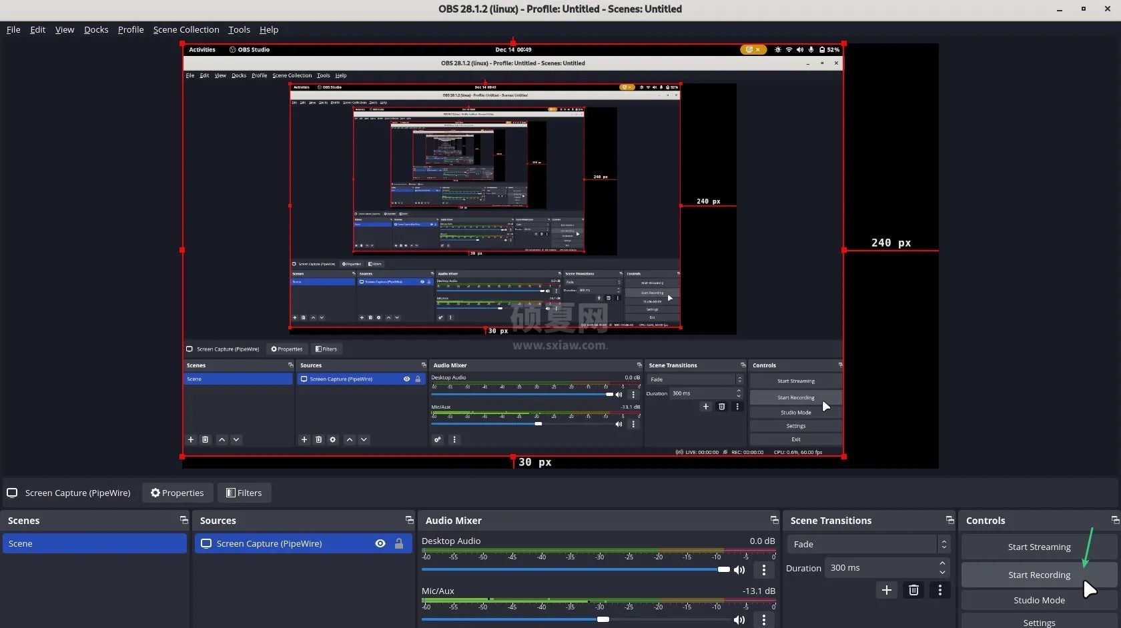Open transition properties three-dot menu
This screenshot has height=628, width=1121.
[940, 590]
